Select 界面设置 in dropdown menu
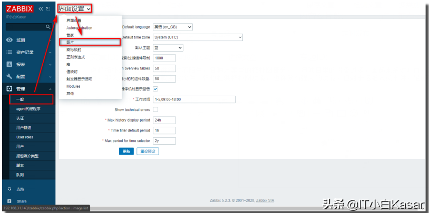The width and height of the screenshot is (429, 213). [74, 21]
